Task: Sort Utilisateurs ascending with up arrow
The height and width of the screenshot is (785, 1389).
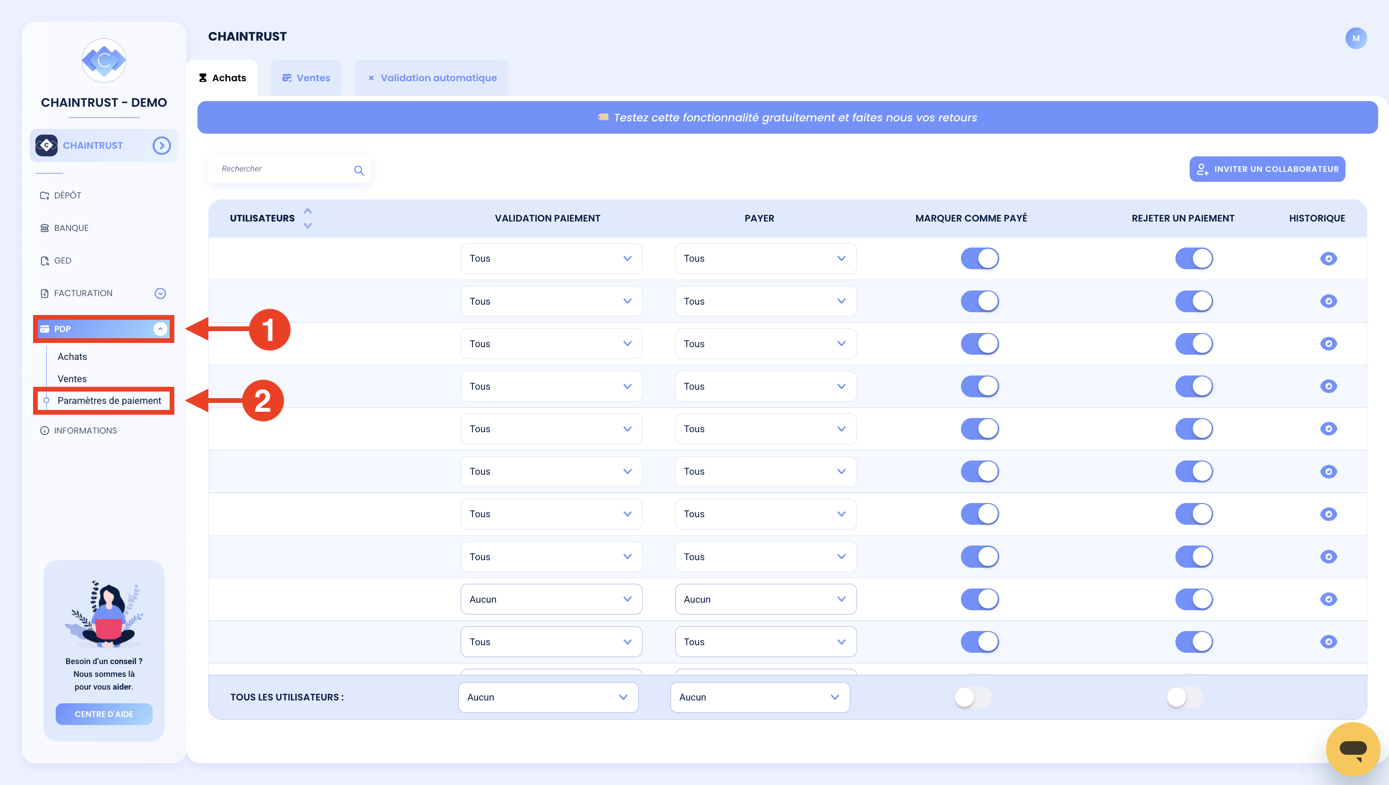Action: (308, 211)
